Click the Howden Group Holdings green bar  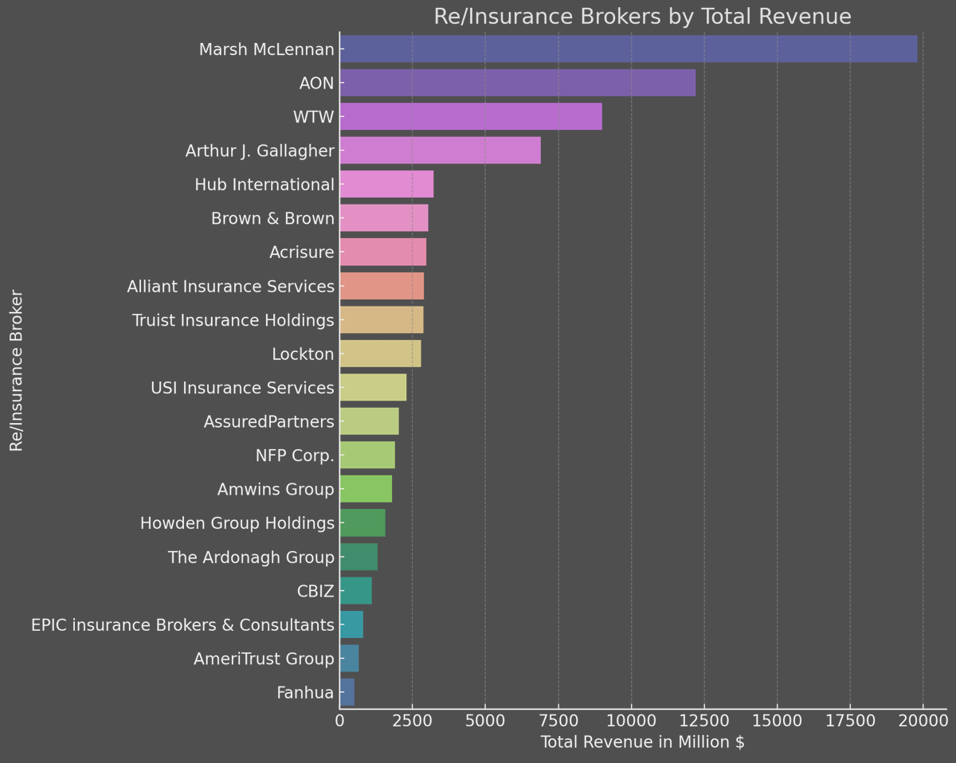[x=362, y=523]
